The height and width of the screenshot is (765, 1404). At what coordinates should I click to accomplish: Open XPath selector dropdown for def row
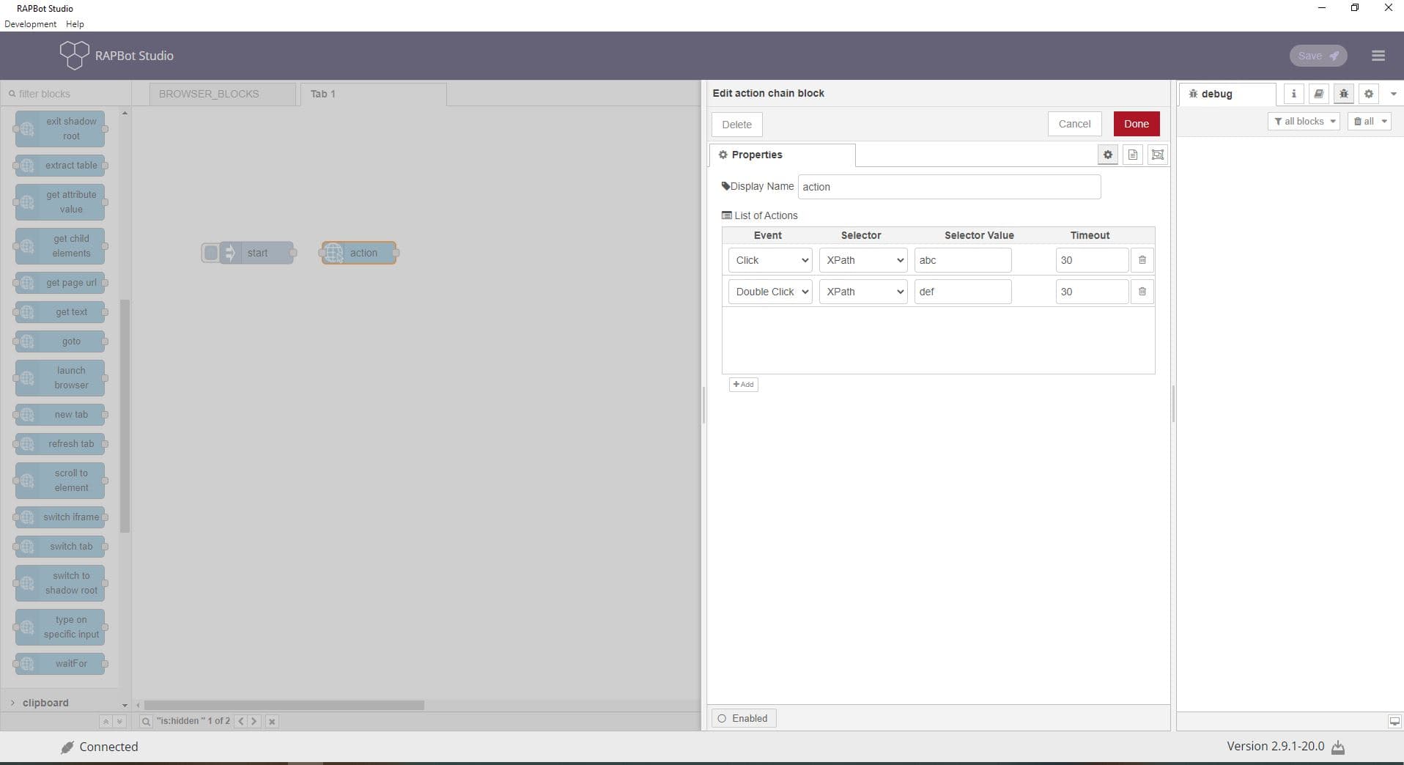(863, 292)
